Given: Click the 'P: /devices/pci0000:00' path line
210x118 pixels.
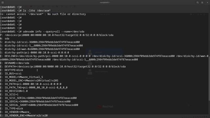Looking at the screenshot, I should pyautogui.click(x=57, y=35).
